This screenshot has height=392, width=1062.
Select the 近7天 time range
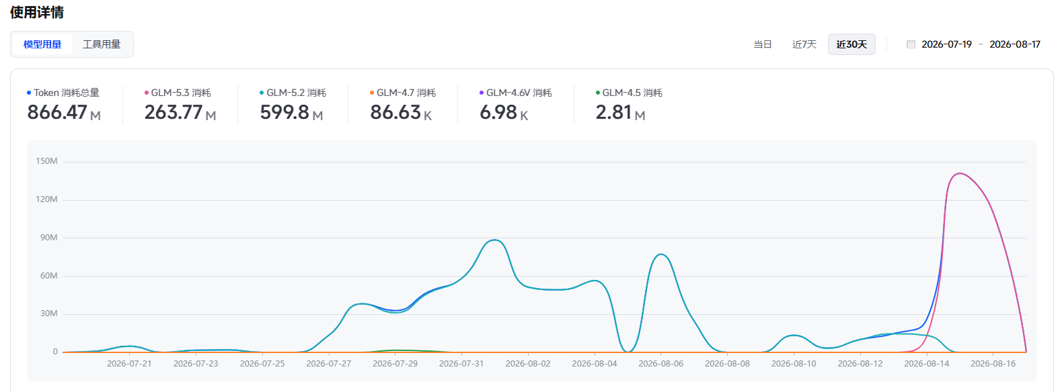[x=804, y=44]
